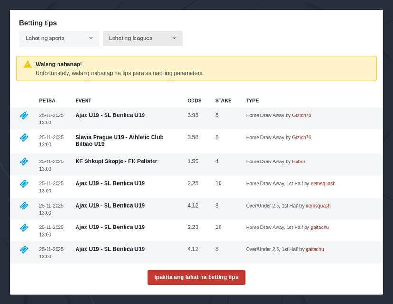Open the 'Lahat ng sports' dropdown
Viewport: 393px width, 304px height.
[x=59, y=38]
